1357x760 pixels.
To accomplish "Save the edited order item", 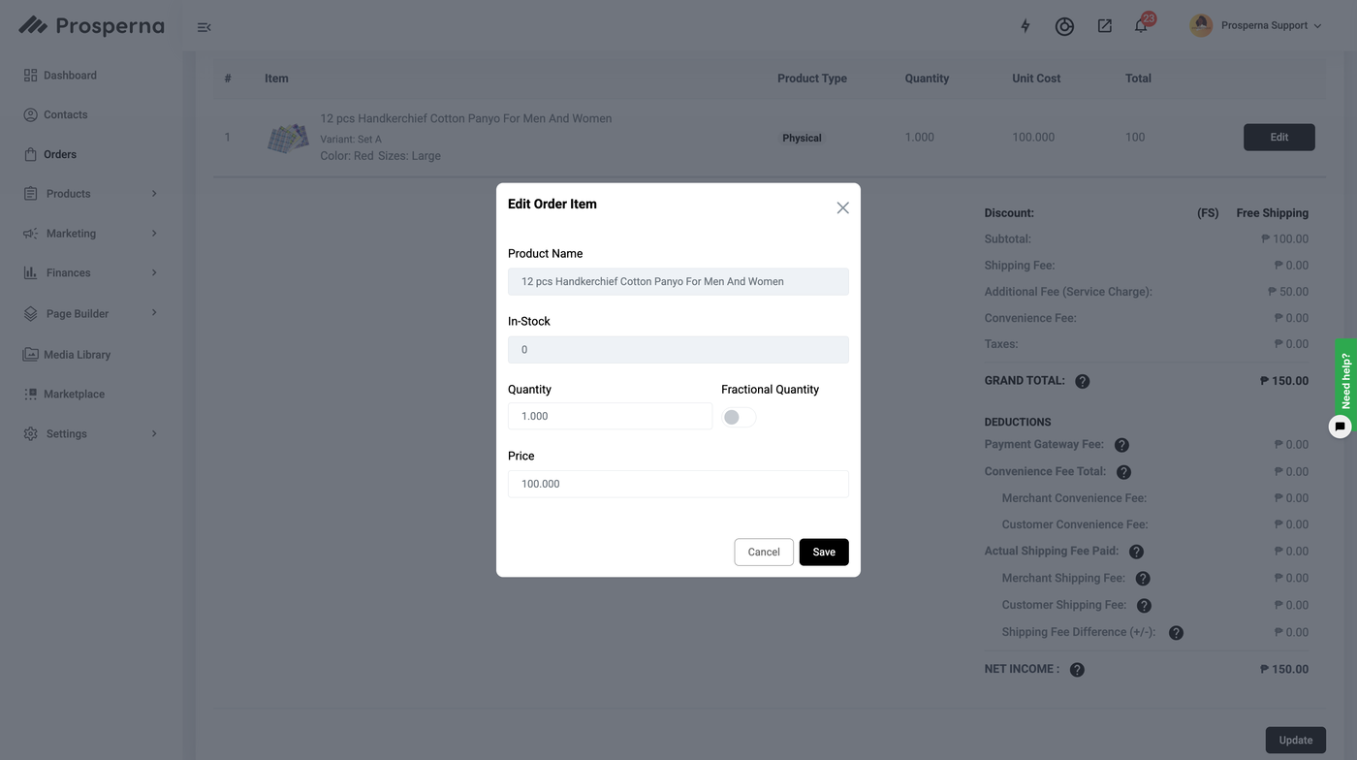I will (824, 552).
